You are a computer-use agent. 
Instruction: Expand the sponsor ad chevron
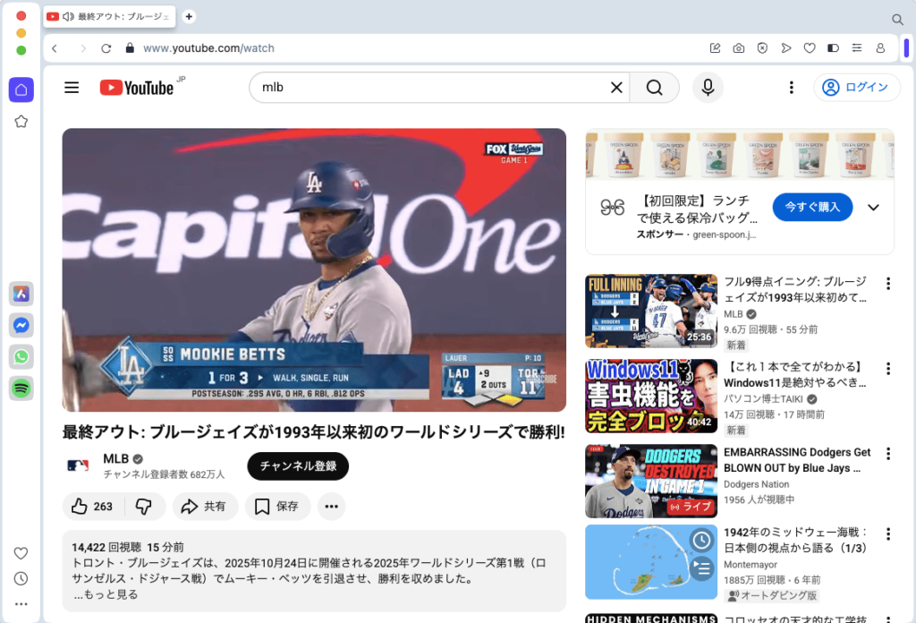pyautogui.click(x=873, y=208)
